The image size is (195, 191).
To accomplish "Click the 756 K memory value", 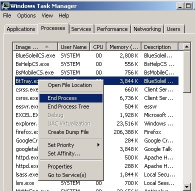I will coord(131,72).
